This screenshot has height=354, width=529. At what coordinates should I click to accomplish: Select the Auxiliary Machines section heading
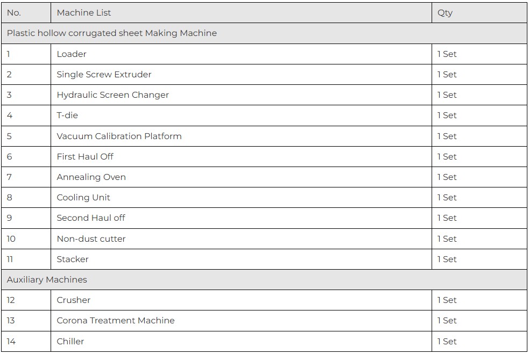[47, 279]
